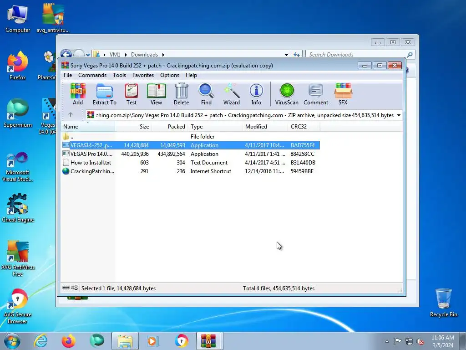Image resolution: width=466 pixels, height=350 pixels.
Task: Select the CrackingPatchin... internet shortcut
Action: (x=191, y=171)
